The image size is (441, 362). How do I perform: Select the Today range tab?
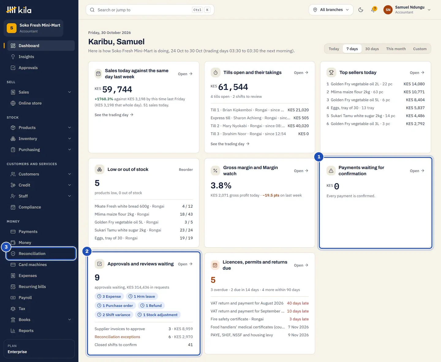tap(334, 49)
